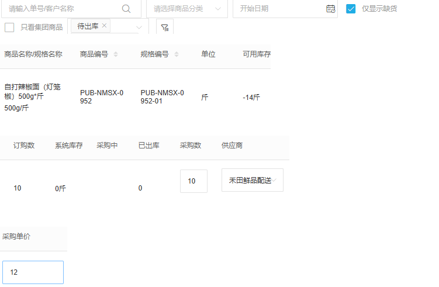Click 系统库存 column header
439x287 pixels.
coord(69,146)
